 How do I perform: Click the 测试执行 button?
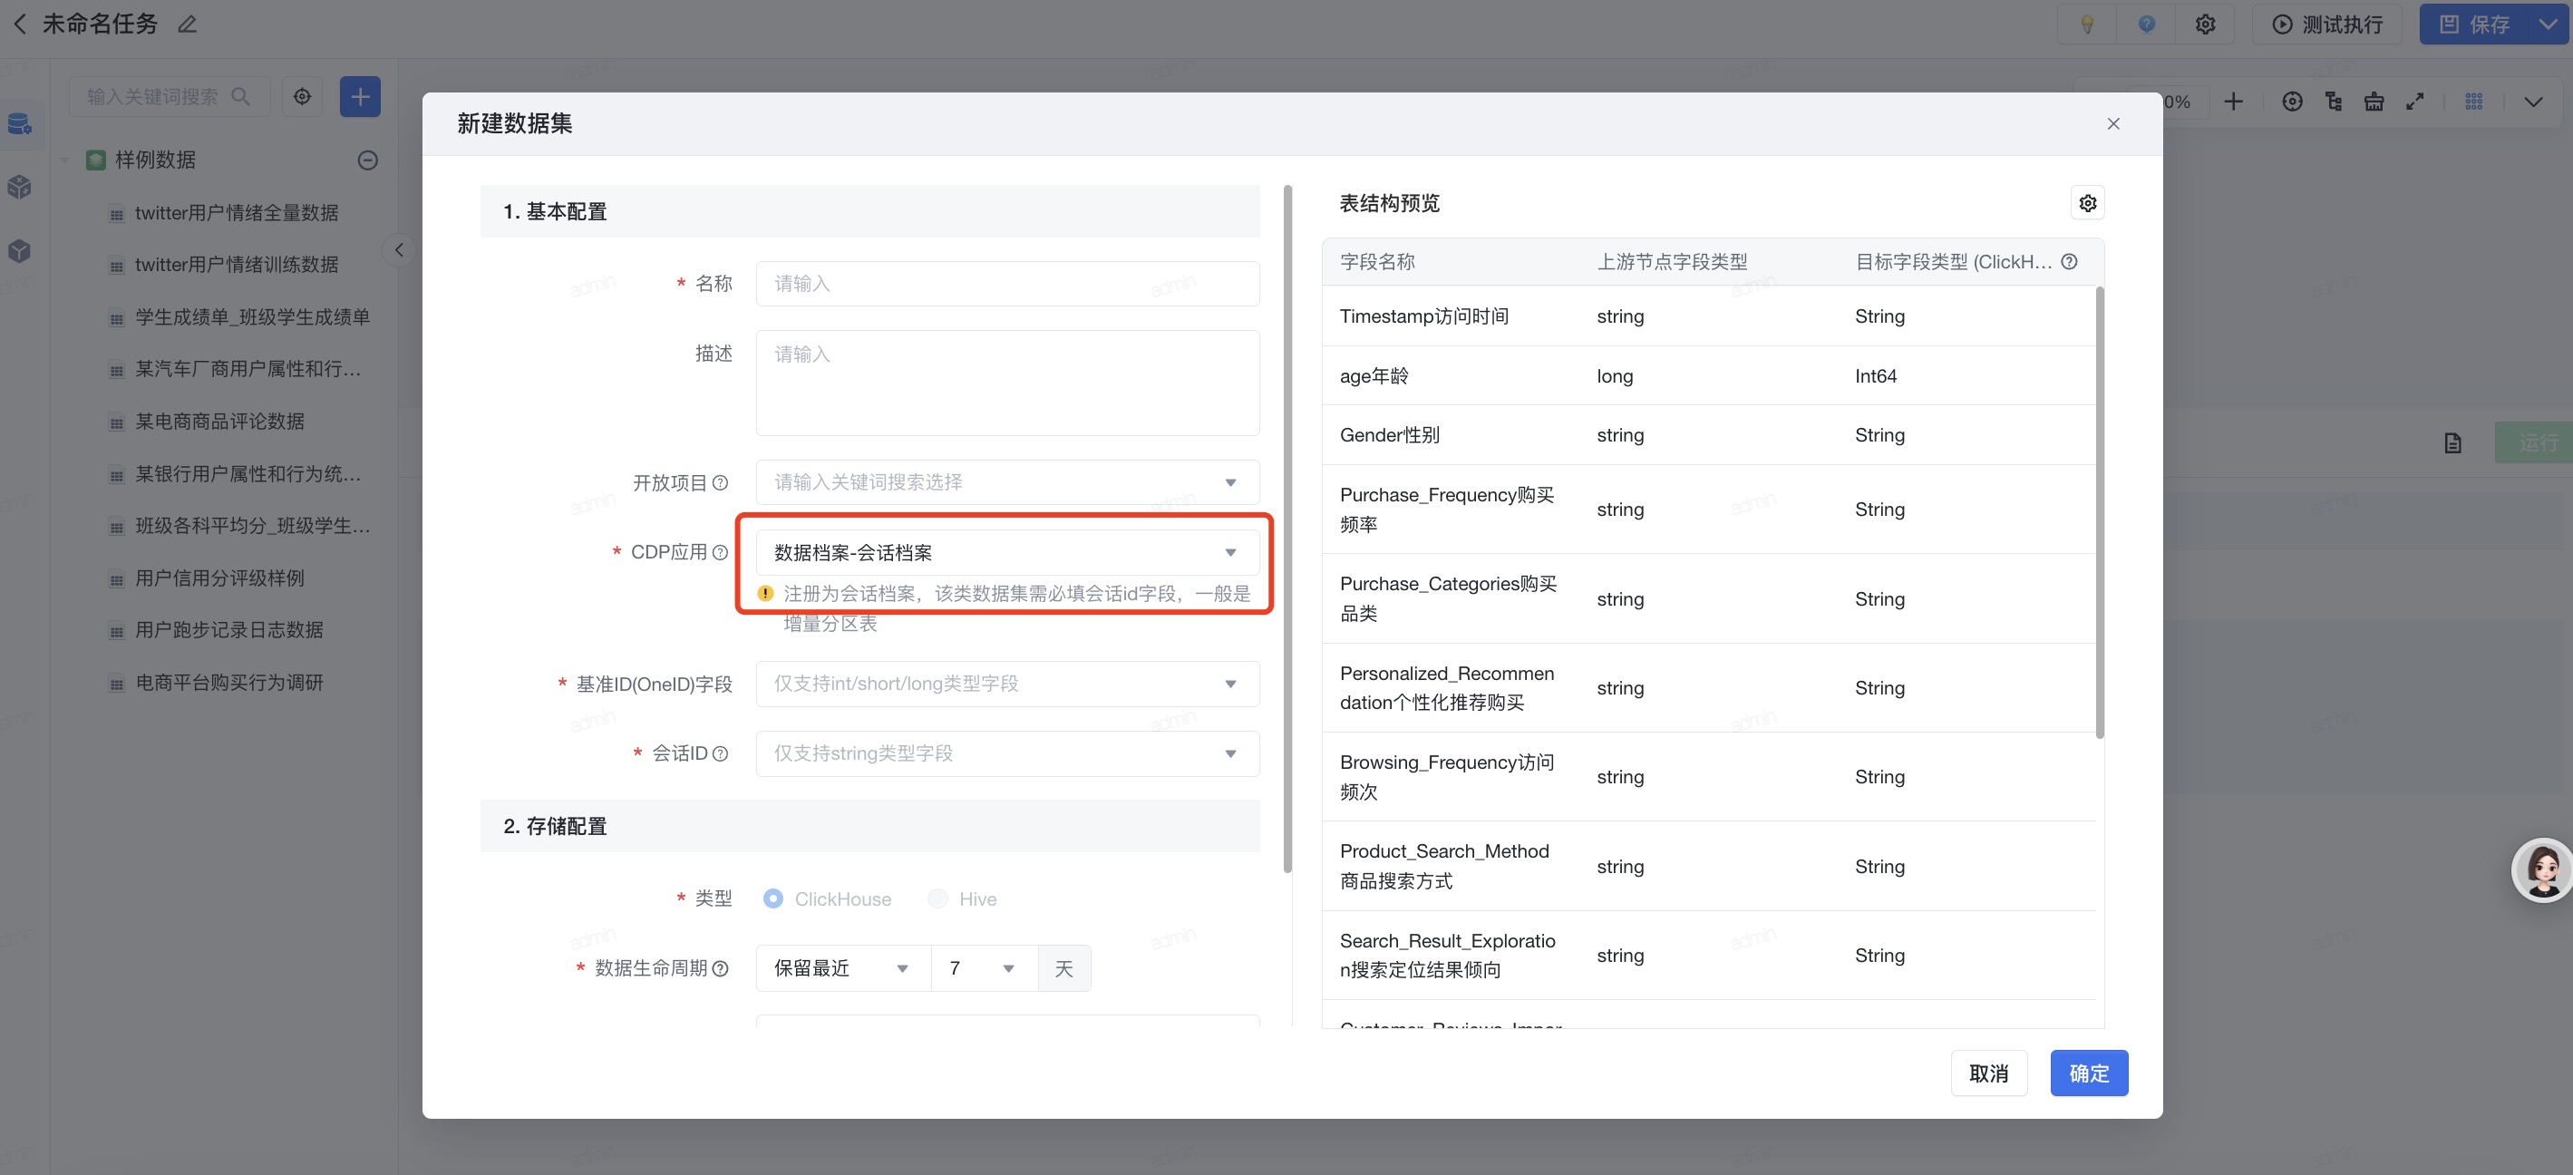(x=2327, y=24)
